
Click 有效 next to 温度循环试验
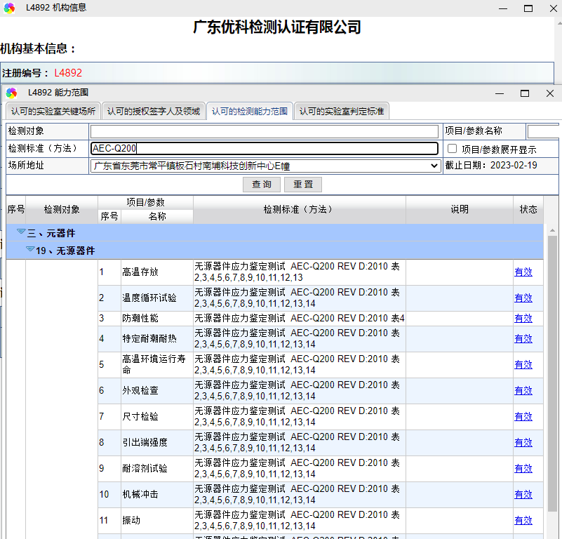tap(523, 298)
